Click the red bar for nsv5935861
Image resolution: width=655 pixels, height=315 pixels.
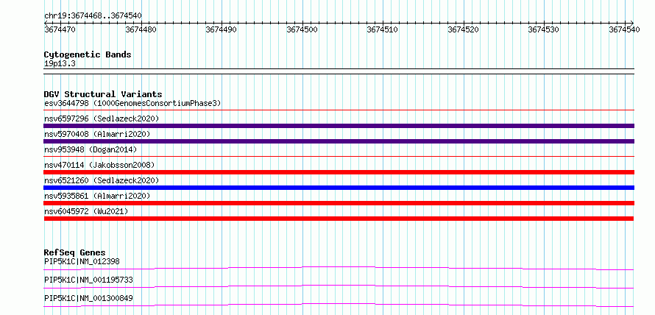pyautogui.click(x=339, y=203)
